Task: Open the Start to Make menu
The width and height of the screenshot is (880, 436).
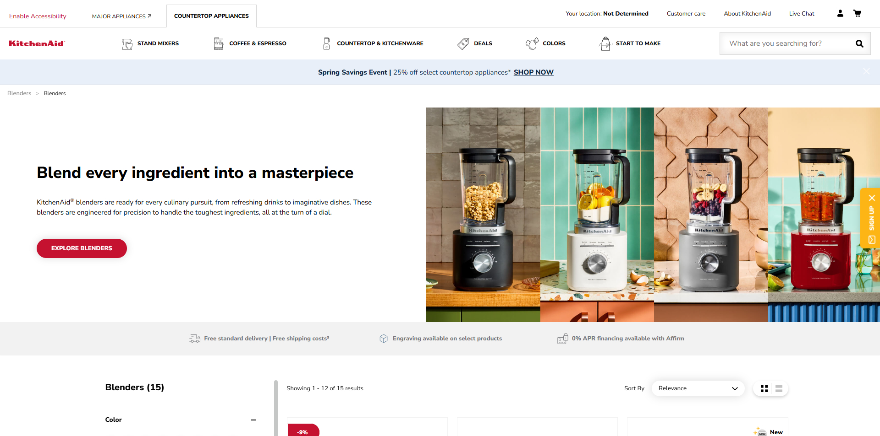Action: click(638, 43)
